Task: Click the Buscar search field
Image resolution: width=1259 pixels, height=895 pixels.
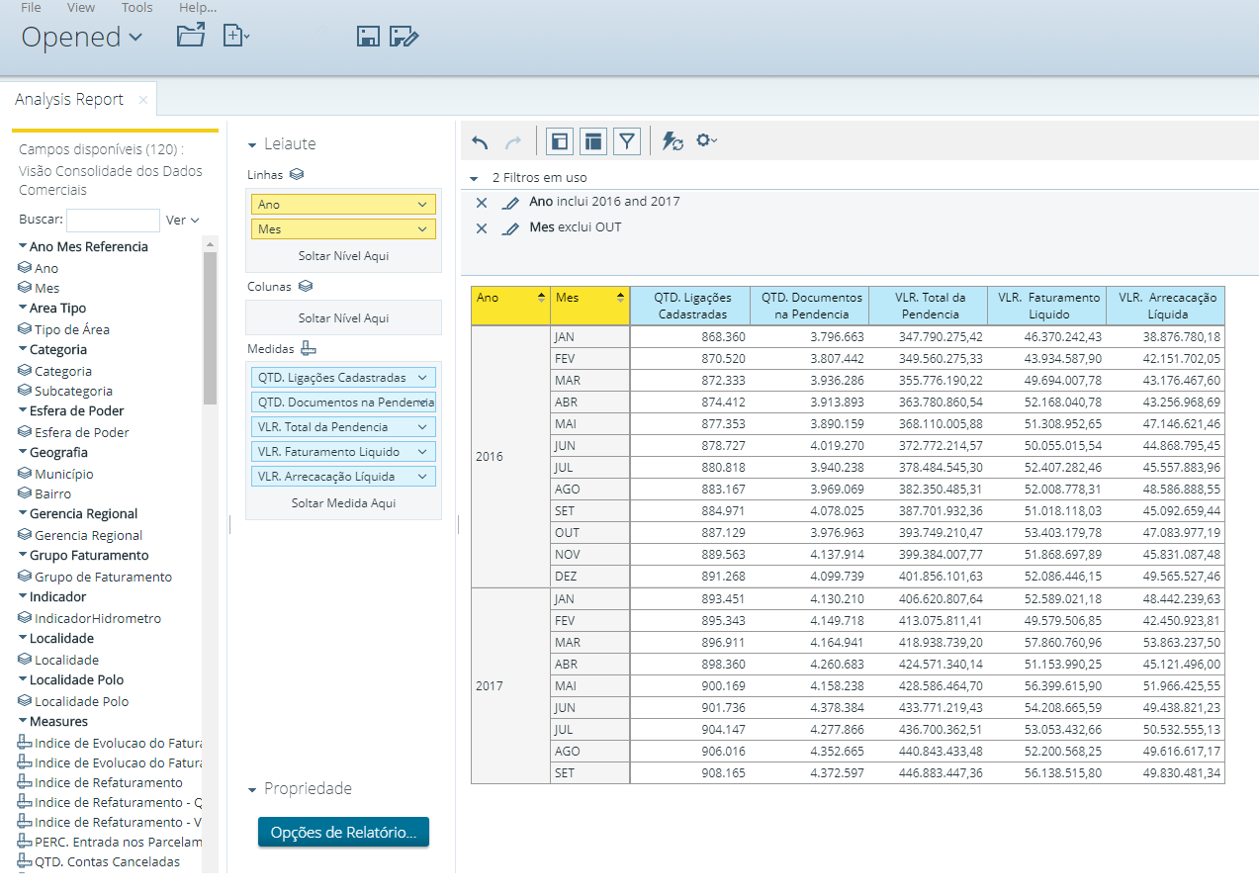Action: 113,220
